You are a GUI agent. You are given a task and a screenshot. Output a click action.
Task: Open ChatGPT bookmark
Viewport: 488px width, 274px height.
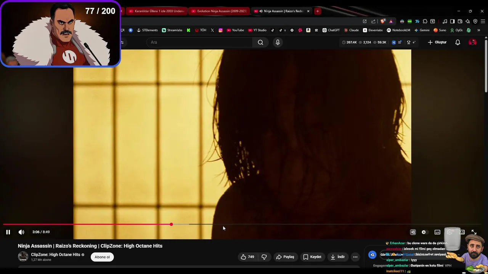[331, 30]
